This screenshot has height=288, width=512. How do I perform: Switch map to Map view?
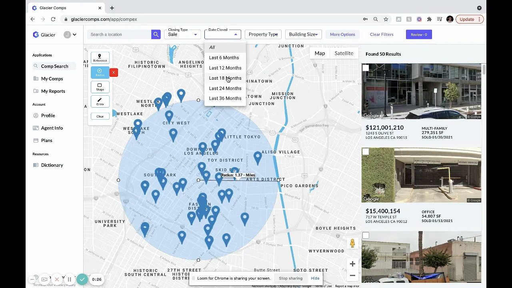(320, 53)
